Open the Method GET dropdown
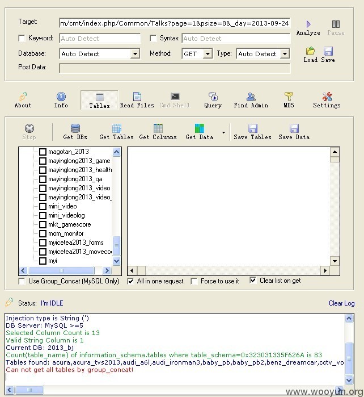Screen dimensions: 364x397 click(x=208, y=54)
